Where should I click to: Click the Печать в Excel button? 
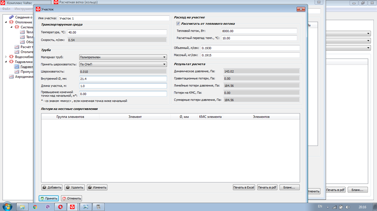coord(244,187)
